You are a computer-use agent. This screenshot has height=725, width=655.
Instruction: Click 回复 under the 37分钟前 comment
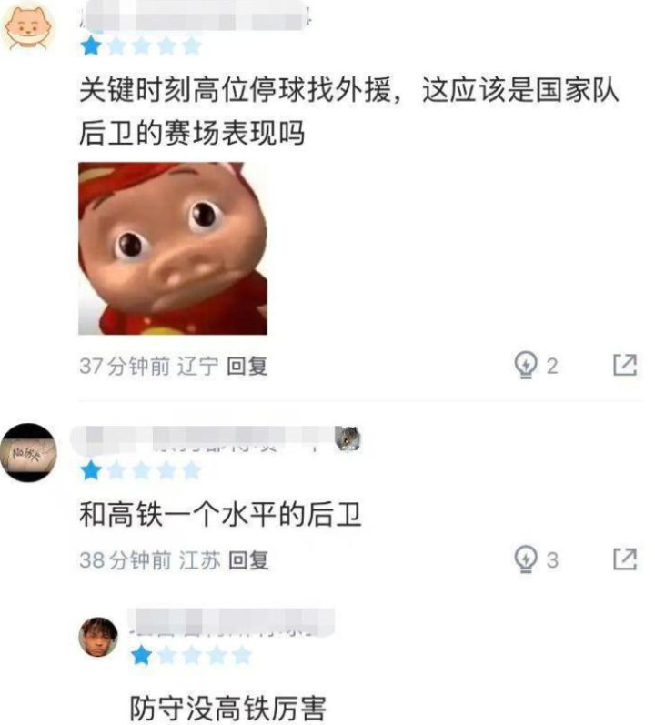(x=247, y=367)
